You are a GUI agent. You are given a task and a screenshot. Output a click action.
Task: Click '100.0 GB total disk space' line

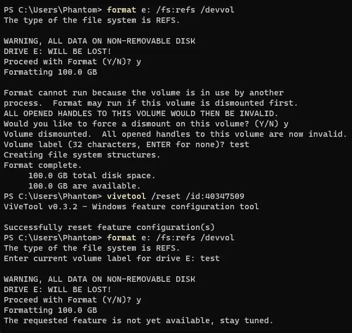click(92, 175)
